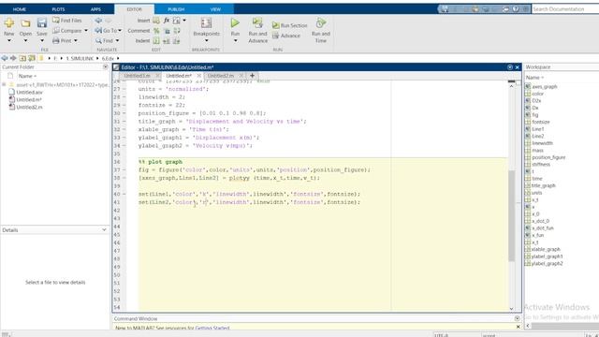Image resolution: width=599 pixels, height=337 pixels.
Task: Open the Current Folder panel actions menu
Action: tap(106, 66)
